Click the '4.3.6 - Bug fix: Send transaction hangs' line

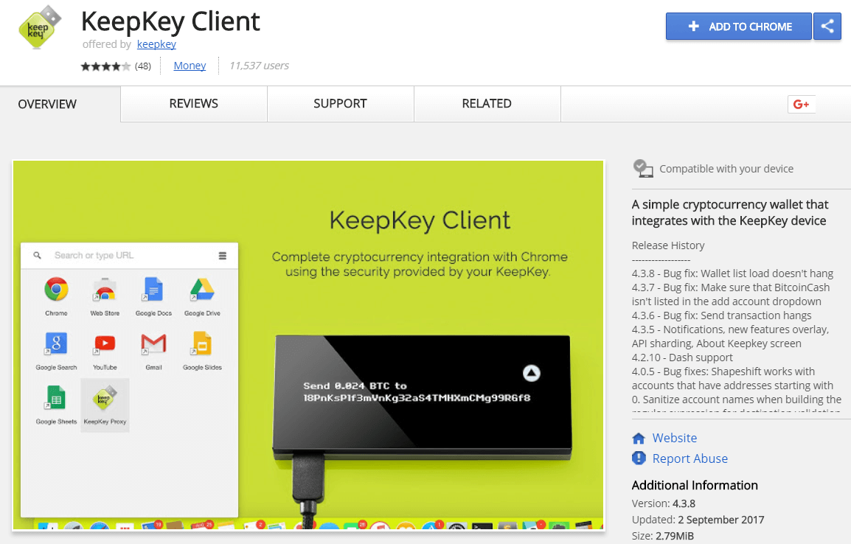(721, 315)
